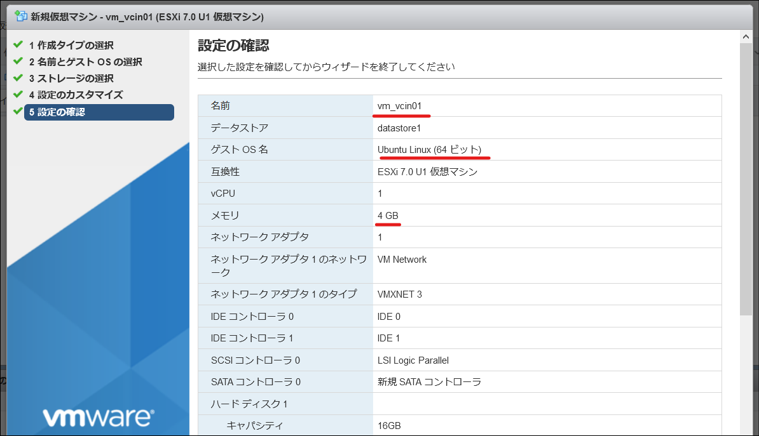Click the キャパシティ label
This screenshot has height=436, width=759.
255,426
